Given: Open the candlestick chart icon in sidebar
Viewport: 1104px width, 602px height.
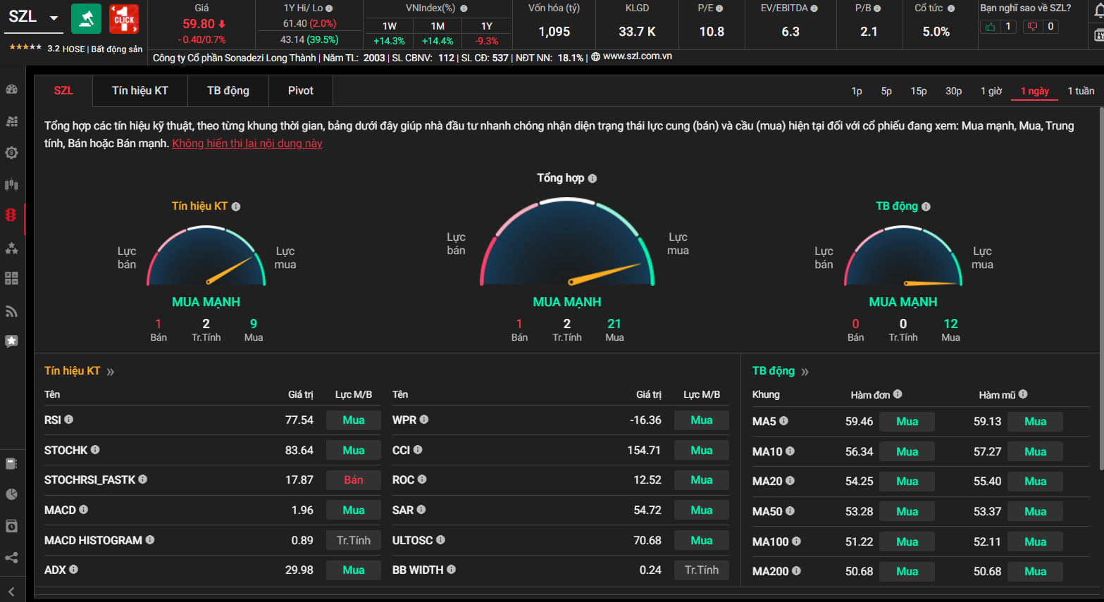Looking at the screenshot, I should 11,184.
